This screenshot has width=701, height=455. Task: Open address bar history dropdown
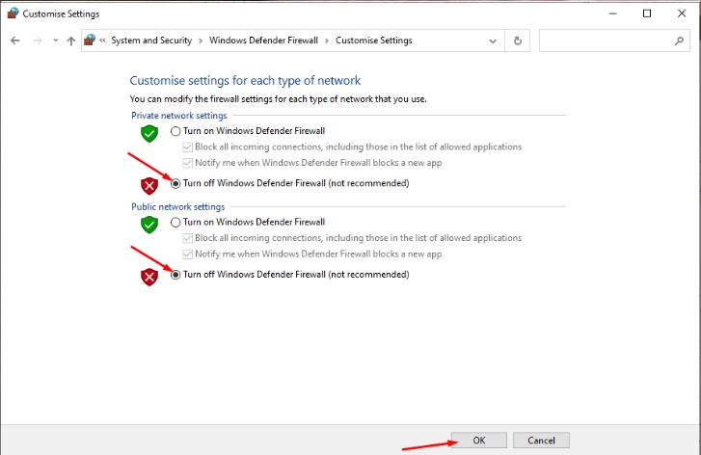(x=493, y=41)
